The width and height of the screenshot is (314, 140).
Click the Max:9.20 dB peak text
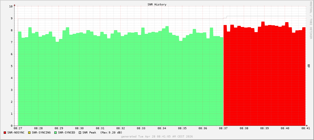click(x=111, y=133)
